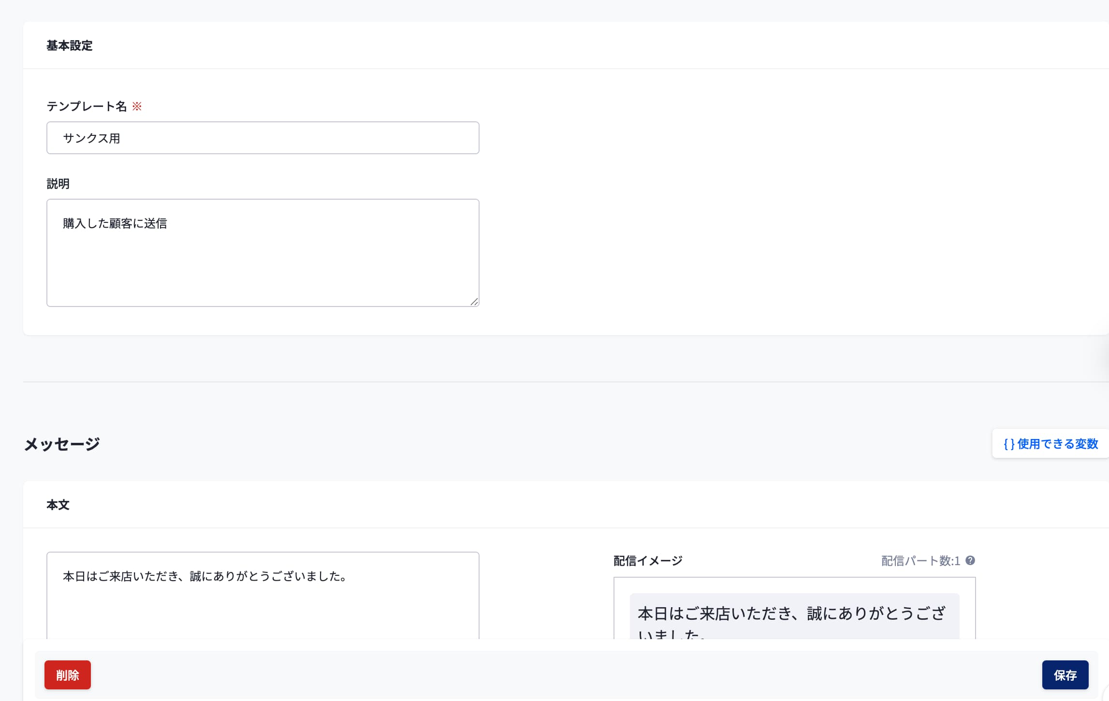The height and width of the screenshot is (701, 1109).
Task: Click the 配信イメージ label
Action: tap(647, 561)
